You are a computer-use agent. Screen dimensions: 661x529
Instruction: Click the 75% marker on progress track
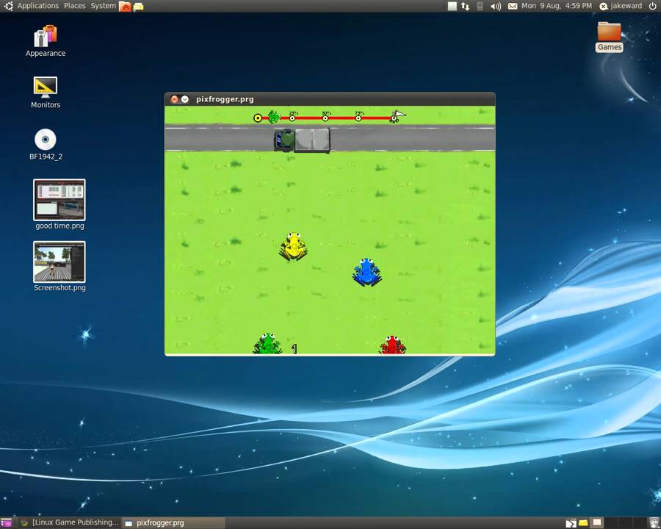358,118
